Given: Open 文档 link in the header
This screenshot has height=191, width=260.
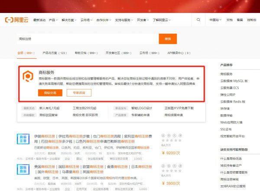Looking at the screenshot, I should (230, 20).
